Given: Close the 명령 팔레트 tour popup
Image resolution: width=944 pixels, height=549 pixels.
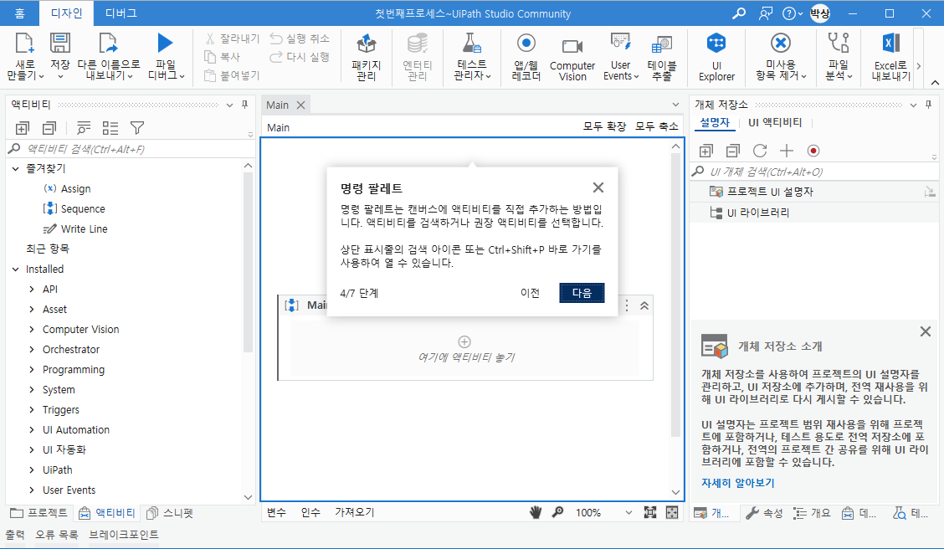Looking at the screenshot, I should point(598,187).
